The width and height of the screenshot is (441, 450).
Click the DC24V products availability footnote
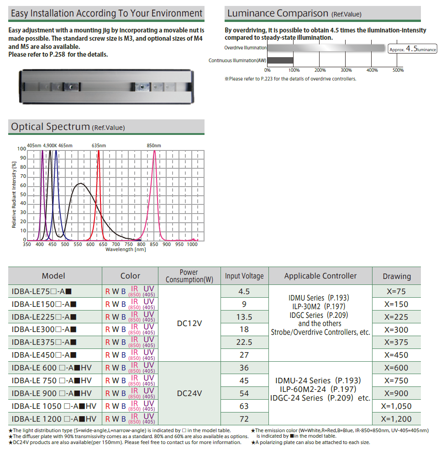click(x=125, y=443)
